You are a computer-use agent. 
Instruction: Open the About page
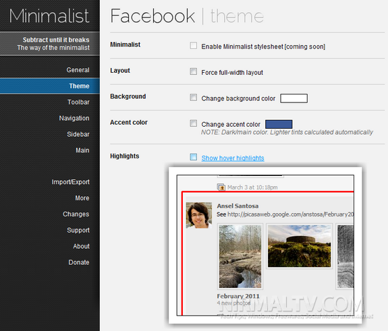pyautogui.click(x=81, y=246)
